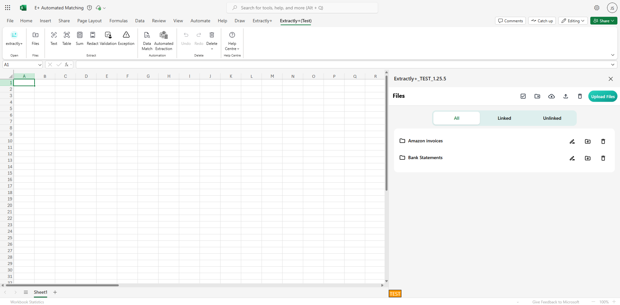Toggle select-all checkbox in Files header
This screenshot has height=305, width=620.
523,96
